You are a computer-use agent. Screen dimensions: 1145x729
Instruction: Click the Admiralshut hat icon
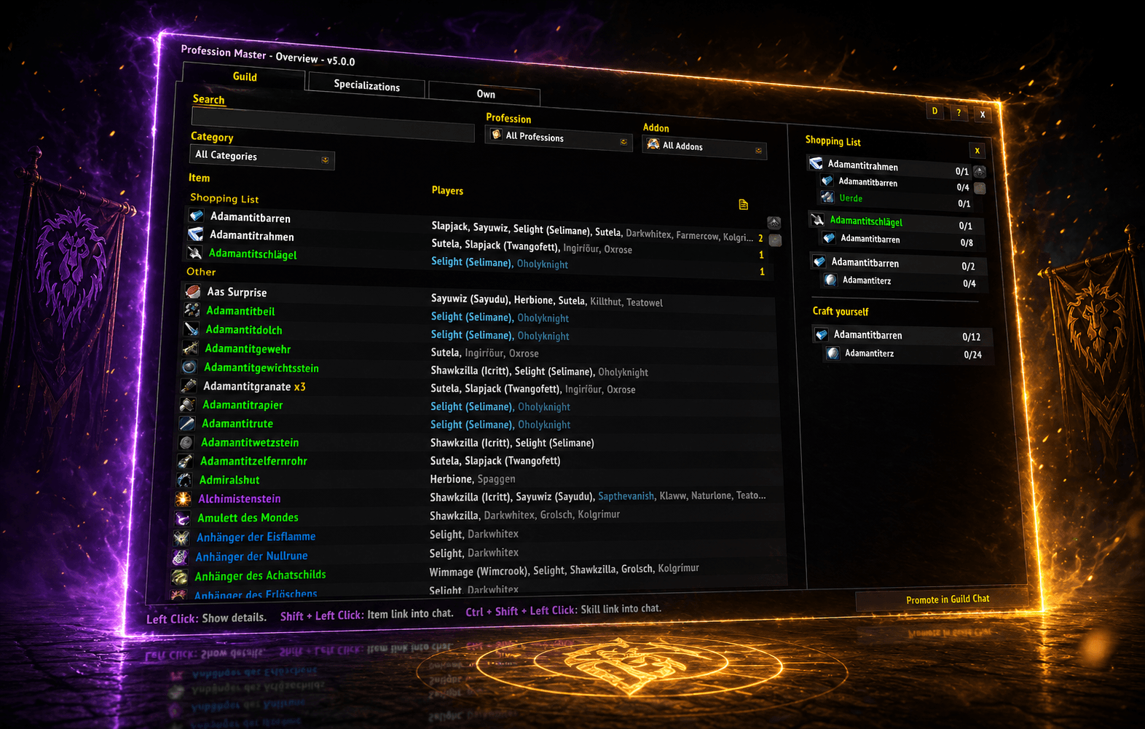[186, 480]
